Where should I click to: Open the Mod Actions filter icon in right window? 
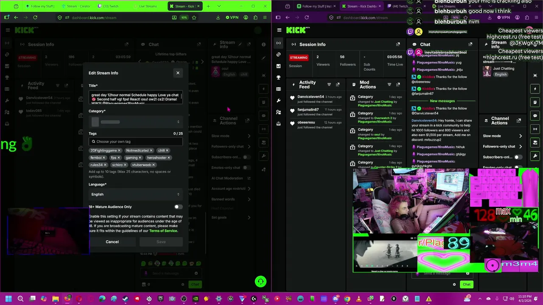click(x=389, y=85)
